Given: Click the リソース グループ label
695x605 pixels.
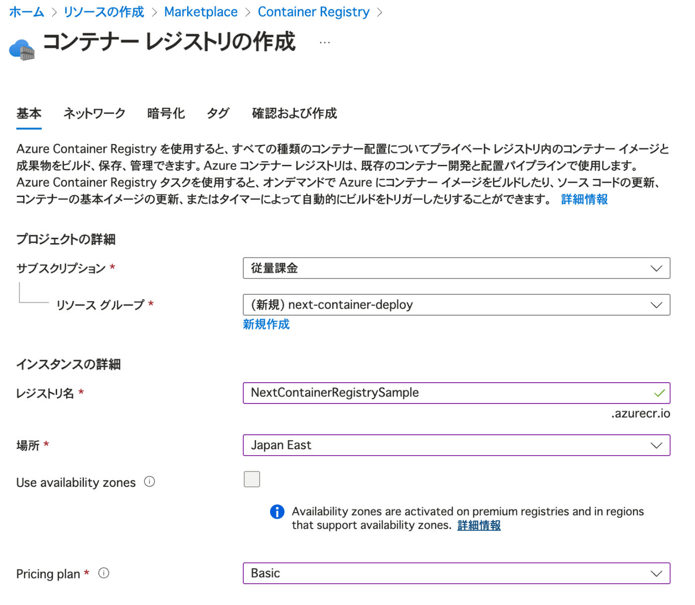Looking at the screenshot, I should pos(100,305).
